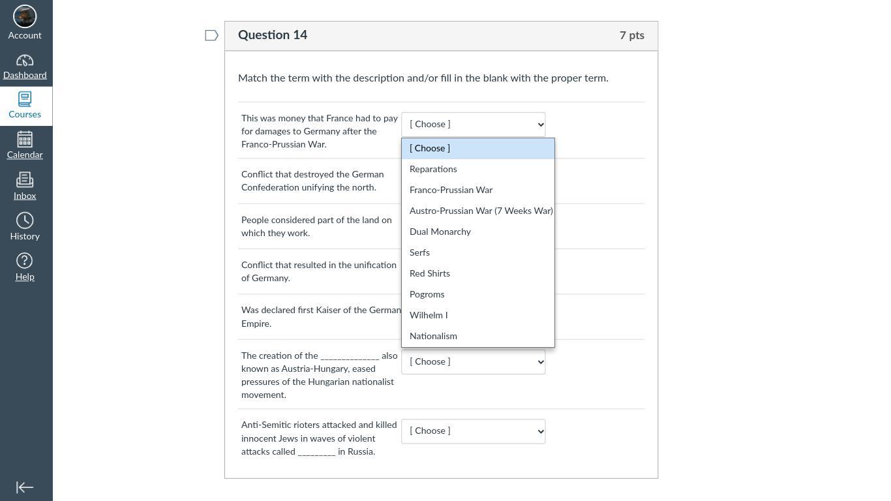The image size is (891, 501).
Task: Choose the Franco-Prussian War option
Action: pos(451,190)
